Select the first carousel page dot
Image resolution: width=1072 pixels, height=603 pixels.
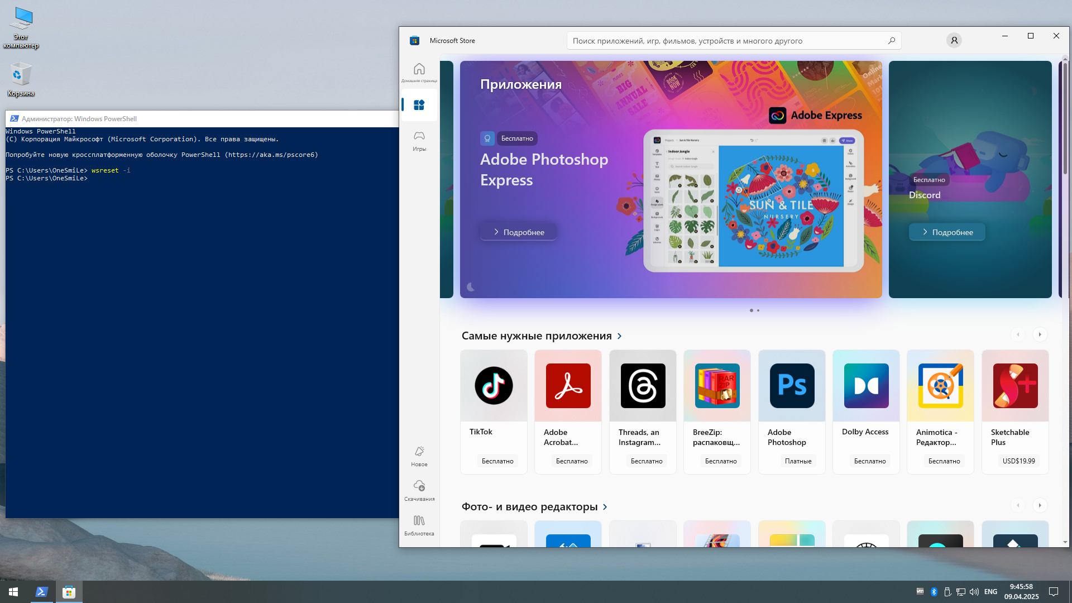[751, 310]
